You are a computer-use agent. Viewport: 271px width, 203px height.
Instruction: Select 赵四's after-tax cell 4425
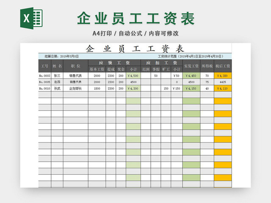pyautogui.click(x=223, y=82)
